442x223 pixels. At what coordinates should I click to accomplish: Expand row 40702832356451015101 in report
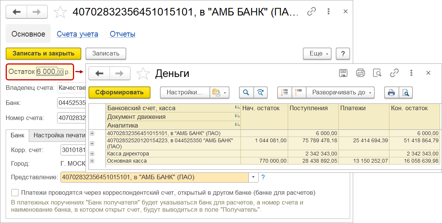pos(92,133)
